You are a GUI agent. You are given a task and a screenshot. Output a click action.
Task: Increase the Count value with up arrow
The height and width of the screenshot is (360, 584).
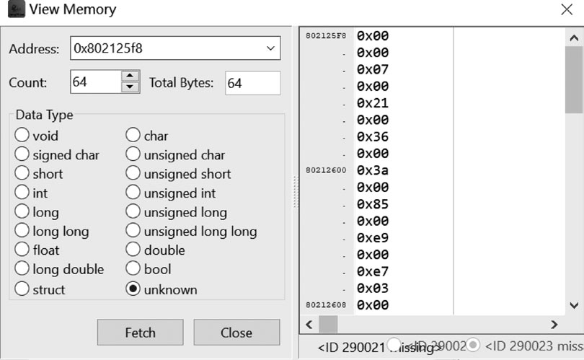pyautogui.click(x=130, y=76)
